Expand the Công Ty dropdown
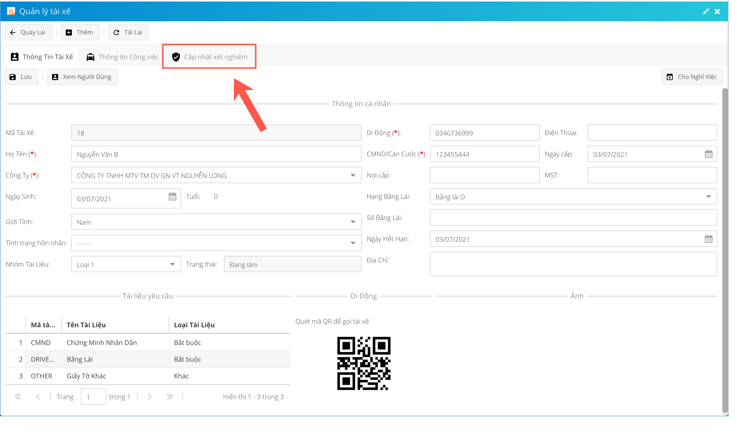This screenshot has height=435, width=737. tap(353, 175)
